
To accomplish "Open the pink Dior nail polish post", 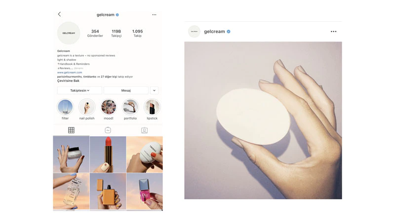I will tap(145, 191).
